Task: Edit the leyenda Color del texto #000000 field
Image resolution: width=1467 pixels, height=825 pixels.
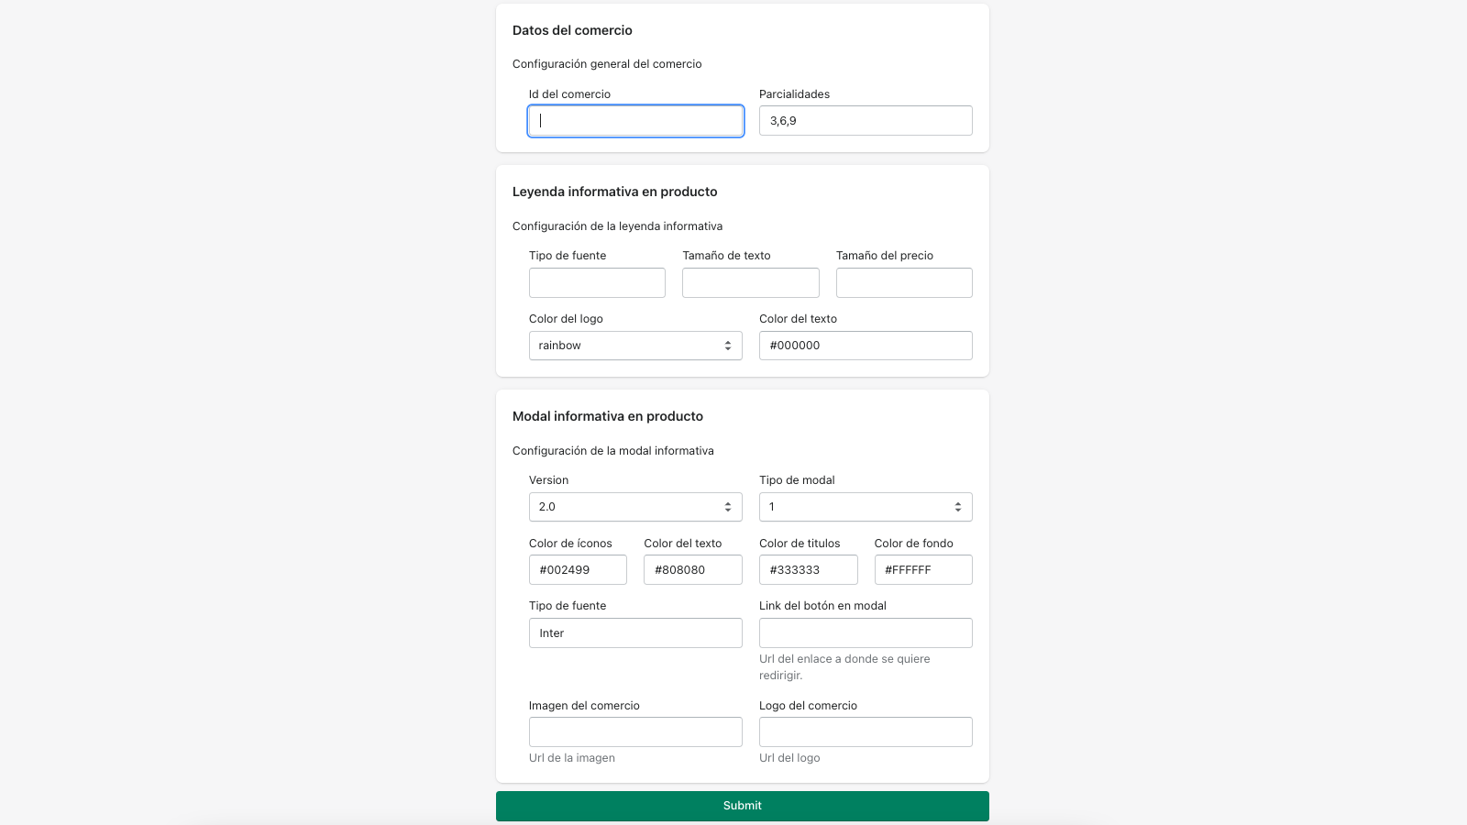Action: pos(866,346)
